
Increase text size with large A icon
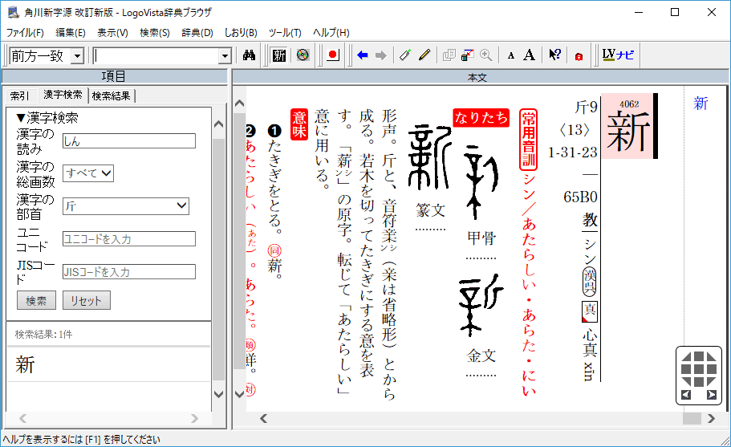tap(529, 55)
